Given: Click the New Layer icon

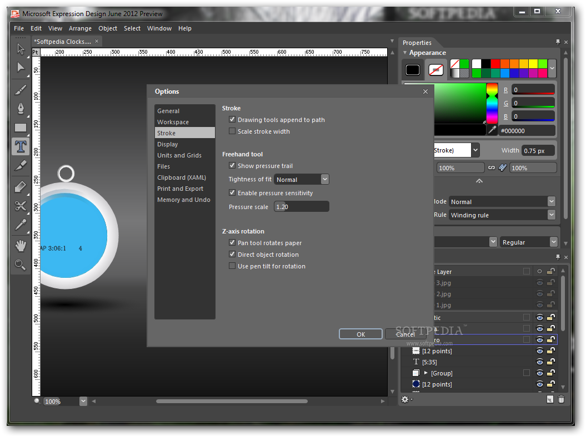Looking at the screenshot, I should click(550, 399).
